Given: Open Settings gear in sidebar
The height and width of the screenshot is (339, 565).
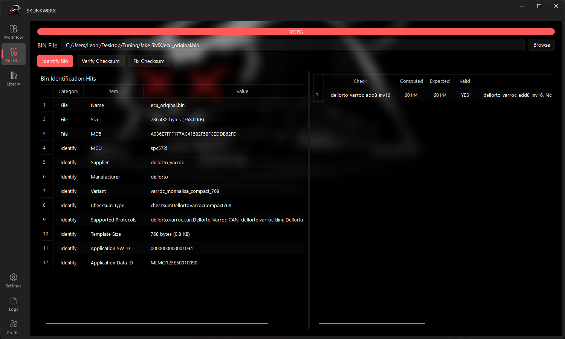Looking at the screenshot, I should point(14,281).
